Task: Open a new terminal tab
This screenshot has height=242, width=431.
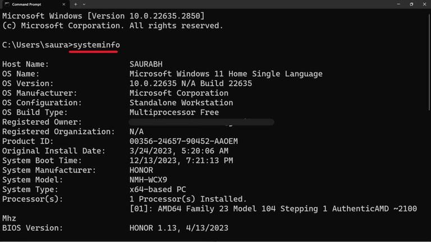Action: (76, 4)
